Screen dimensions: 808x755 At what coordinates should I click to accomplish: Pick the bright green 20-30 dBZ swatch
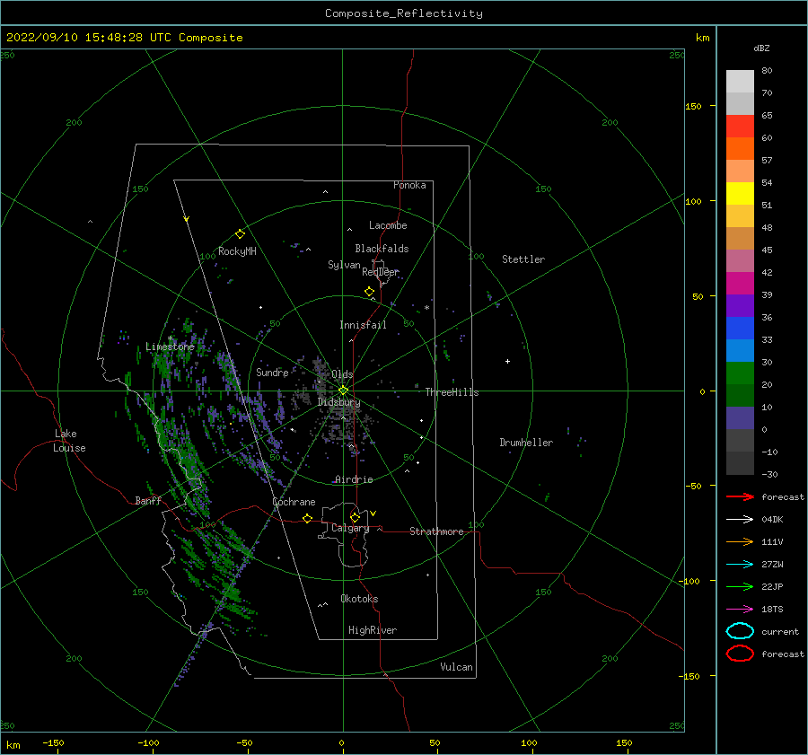click(x=740, y=373)
